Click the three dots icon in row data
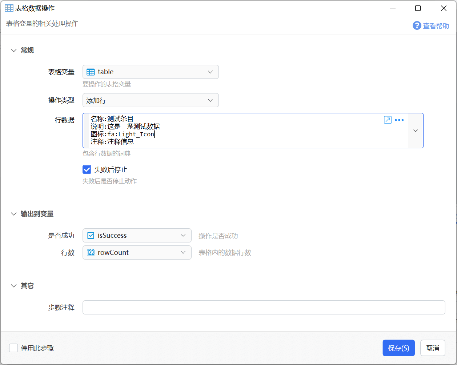457x365 pixels. (x=399, y=120)
